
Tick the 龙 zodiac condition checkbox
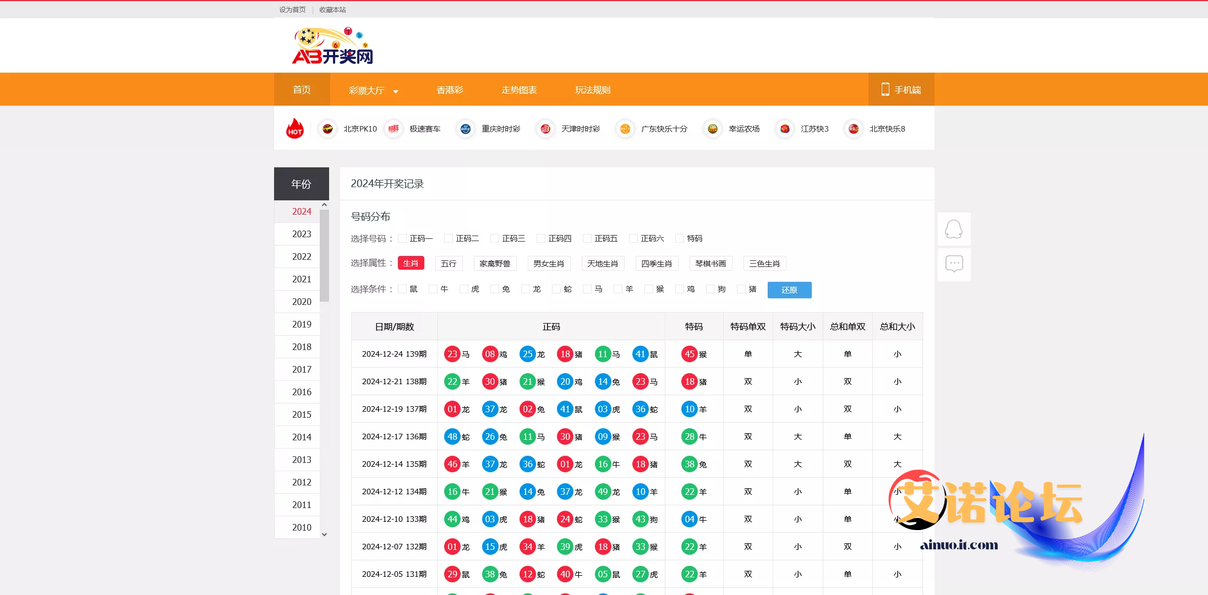[526, 289]
